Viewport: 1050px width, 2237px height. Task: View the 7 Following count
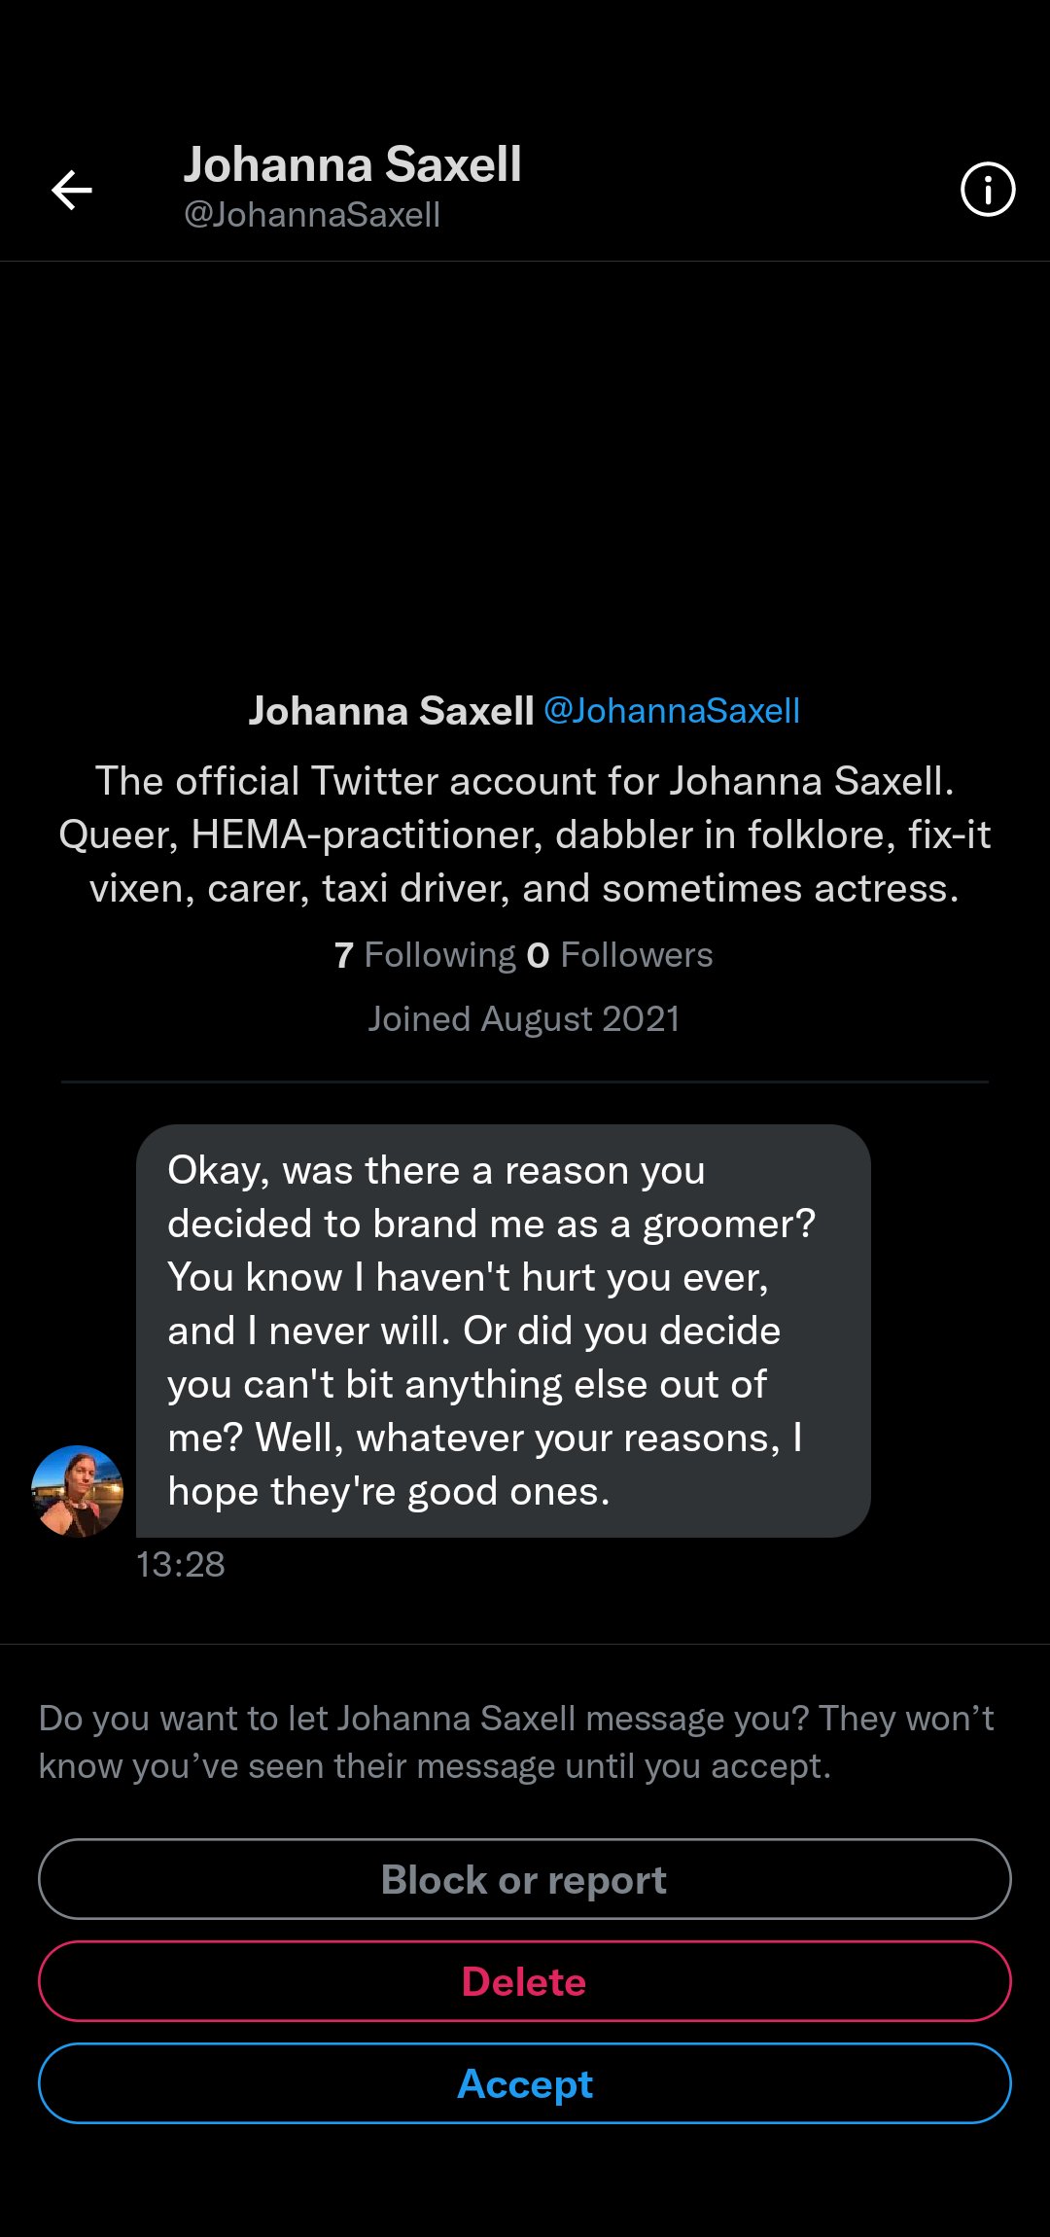pos(424,955)
